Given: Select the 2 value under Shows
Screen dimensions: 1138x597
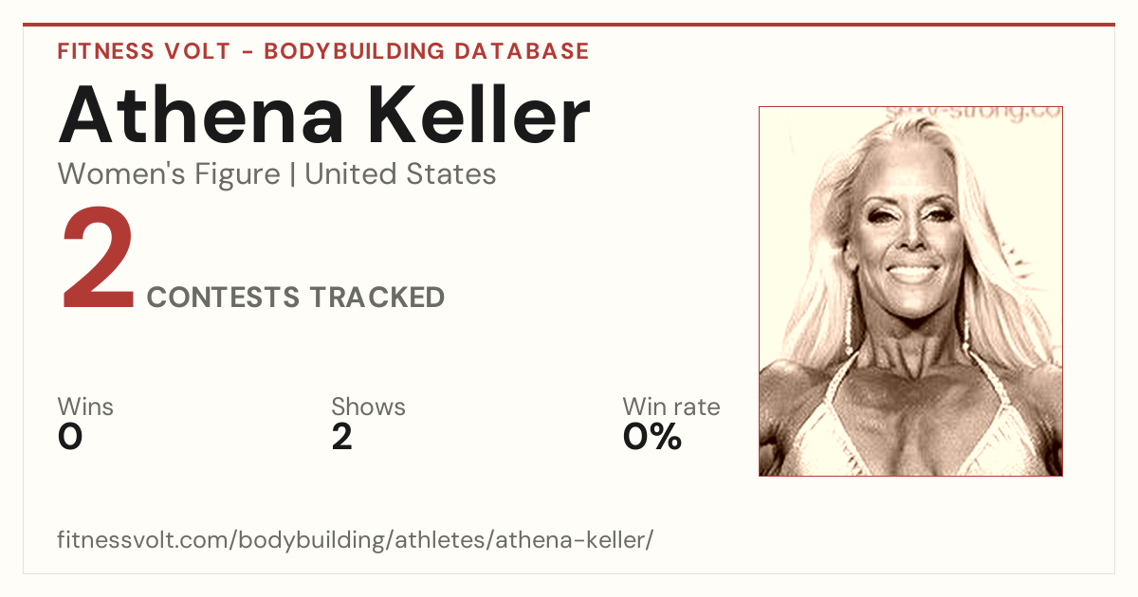Looking at the screenshot, I should pos(341,437).
